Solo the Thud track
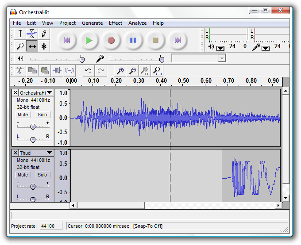 [42, 175]
